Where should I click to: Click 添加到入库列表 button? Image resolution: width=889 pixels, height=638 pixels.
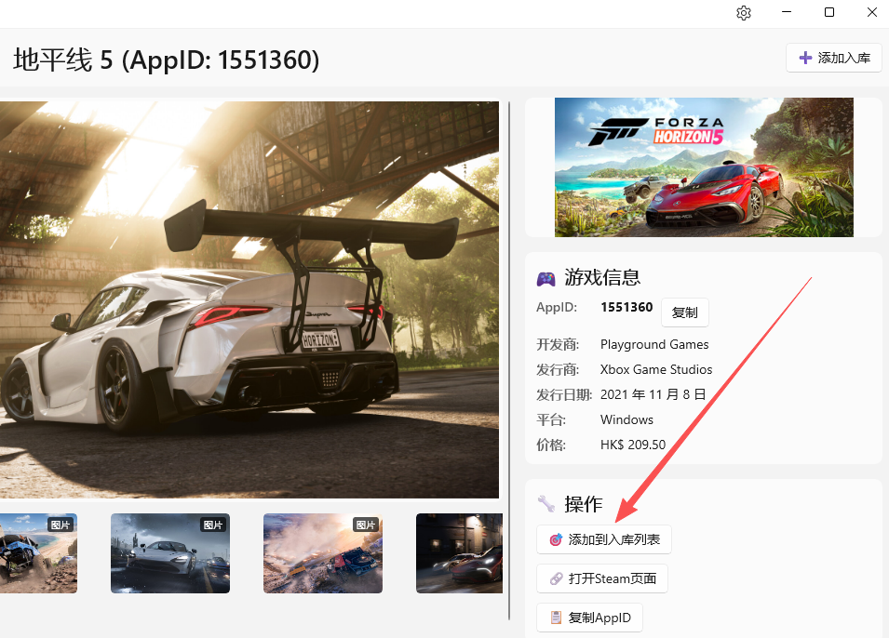pyautogui.click(x=604, y=539)
